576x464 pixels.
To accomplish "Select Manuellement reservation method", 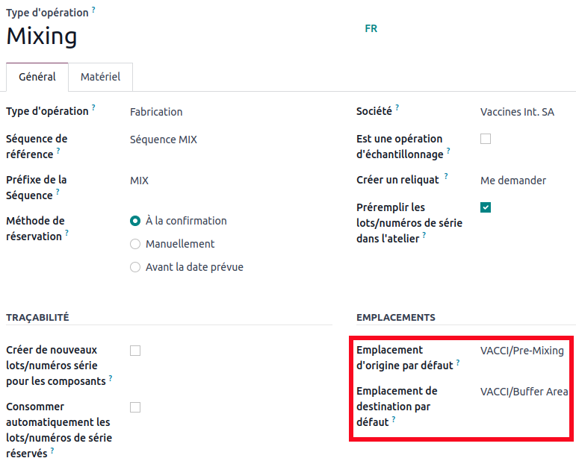I will tap(135, 244).
